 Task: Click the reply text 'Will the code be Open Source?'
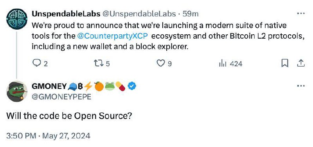[x=69, y=116]
